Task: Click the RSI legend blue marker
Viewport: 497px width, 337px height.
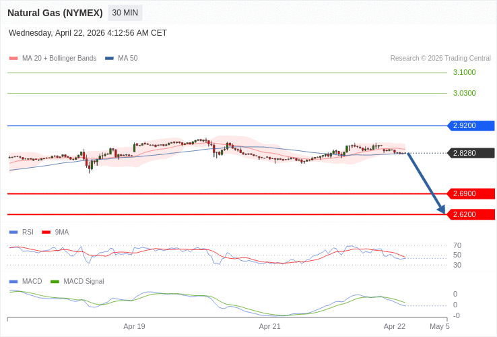Action: tap(13, 233)
